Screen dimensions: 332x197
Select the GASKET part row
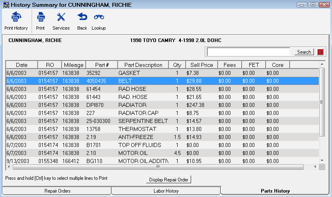(162, 73)
